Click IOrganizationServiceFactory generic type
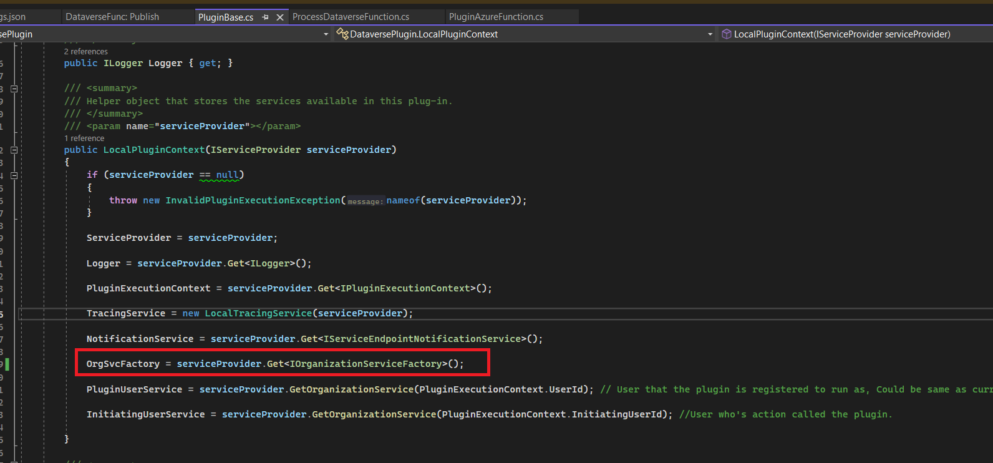 pos(366,364)
